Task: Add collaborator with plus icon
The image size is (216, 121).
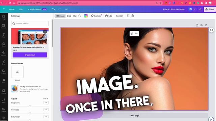Action: 194,9
